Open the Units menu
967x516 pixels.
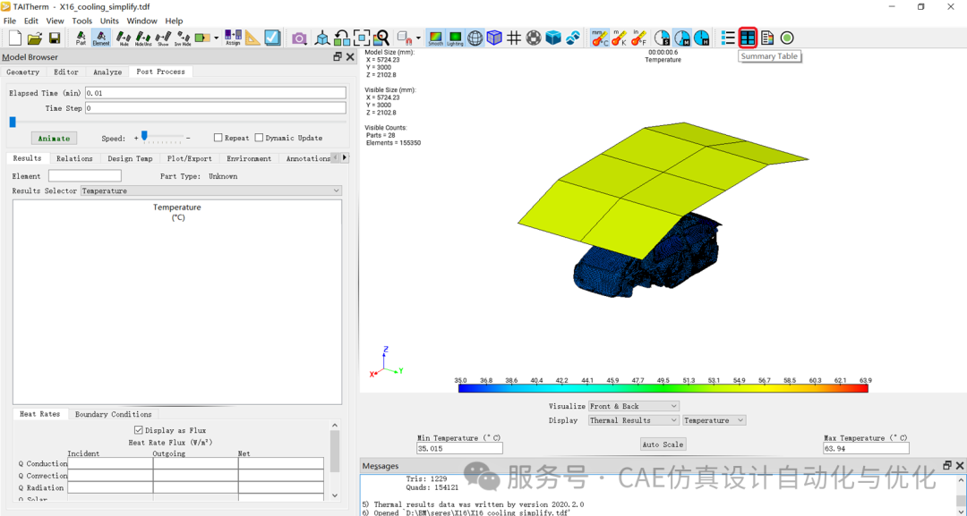(x=109, y=21)
